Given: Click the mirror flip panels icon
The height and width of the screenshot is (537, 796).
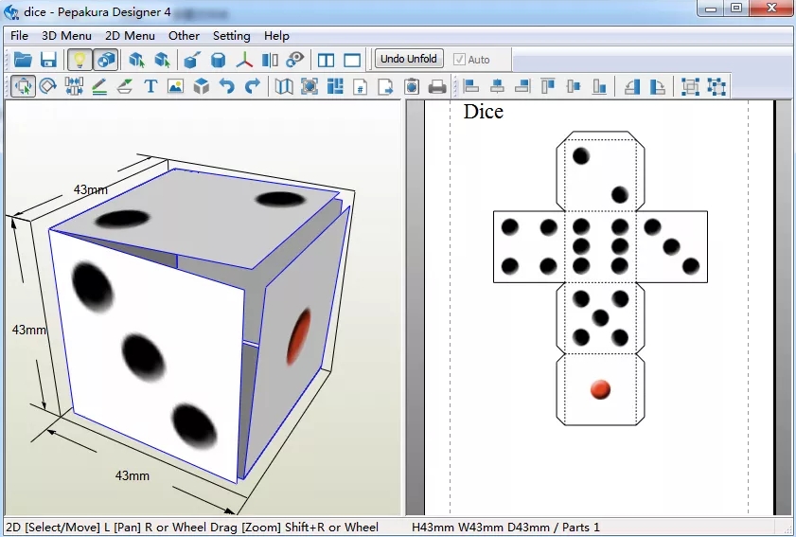Looking at the screenshot, I should click(x=270, y=60).
